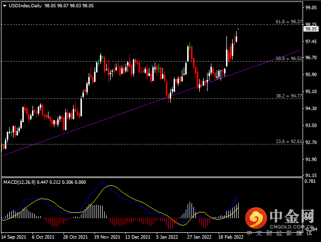Image resolution: width=321 pixels, height=242 pixels.
Task: Click the 6 Oct 2021 date label
Action: 43,237
